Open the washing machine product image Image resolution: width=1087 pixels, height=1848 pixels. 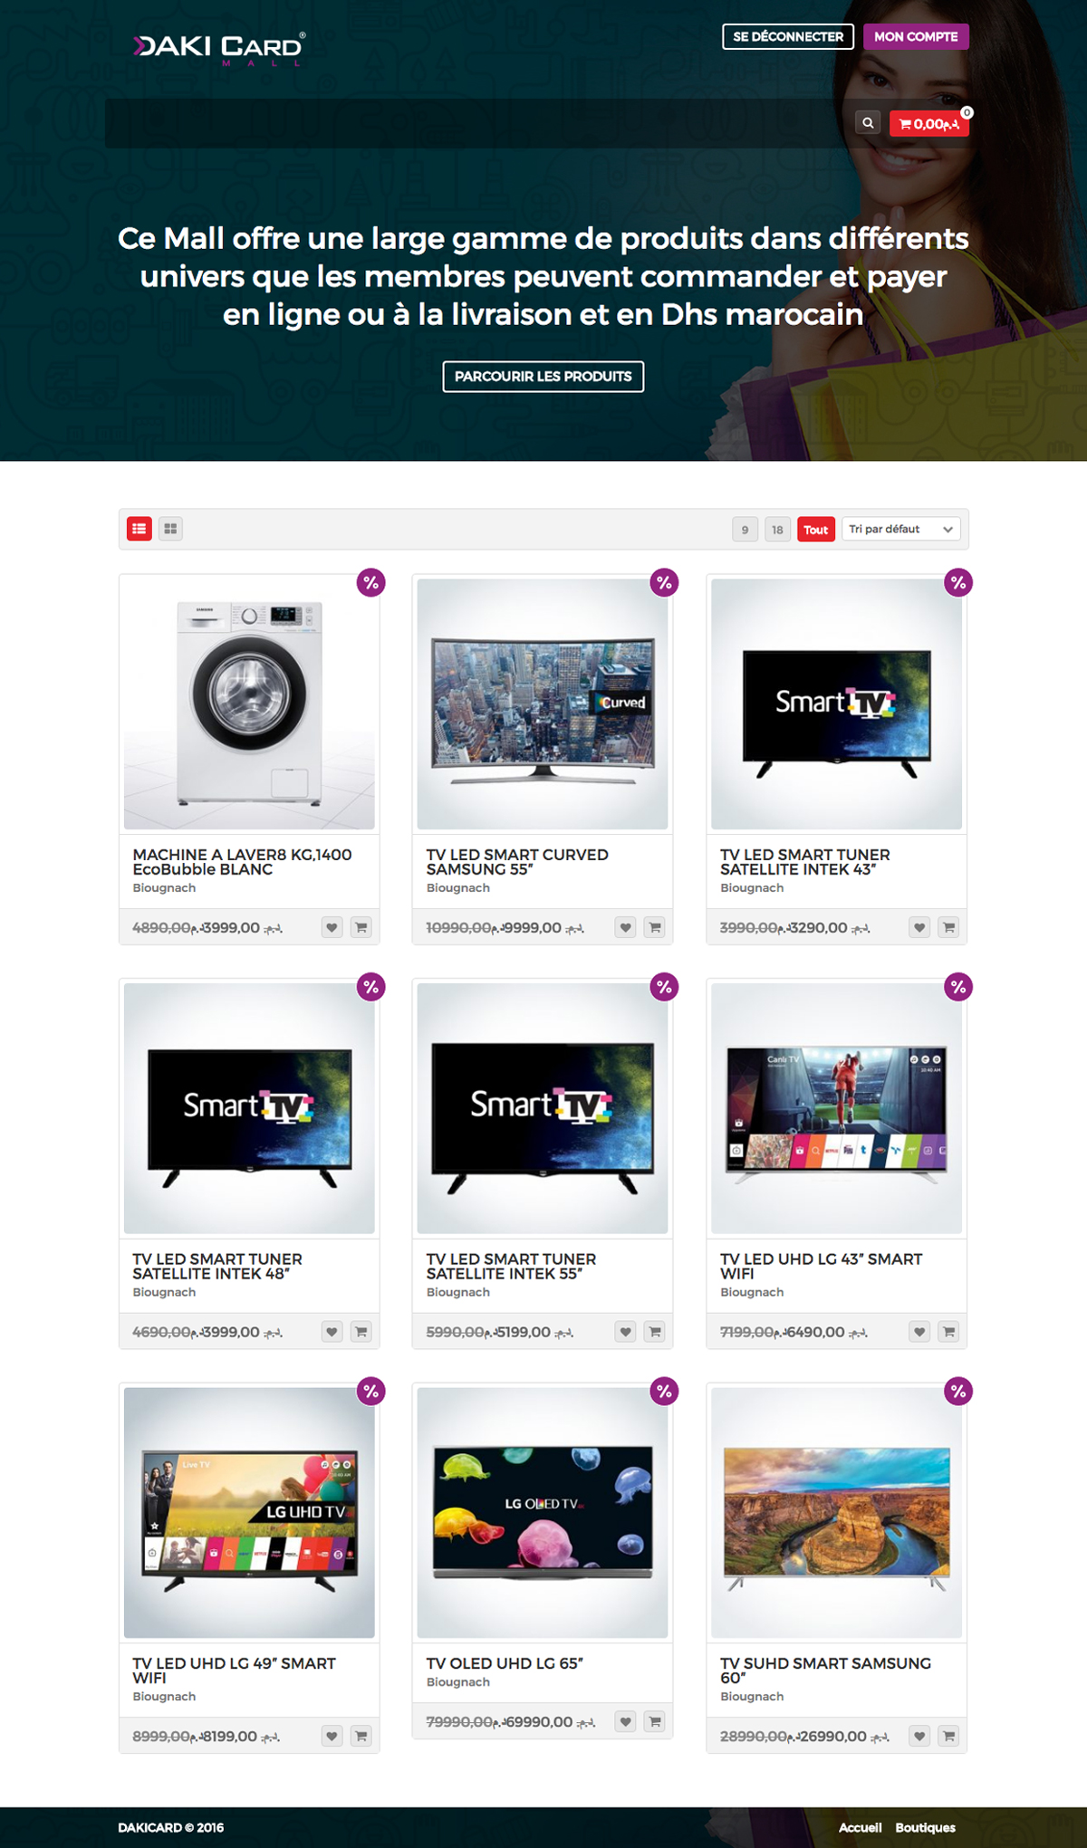coord(249,704)
